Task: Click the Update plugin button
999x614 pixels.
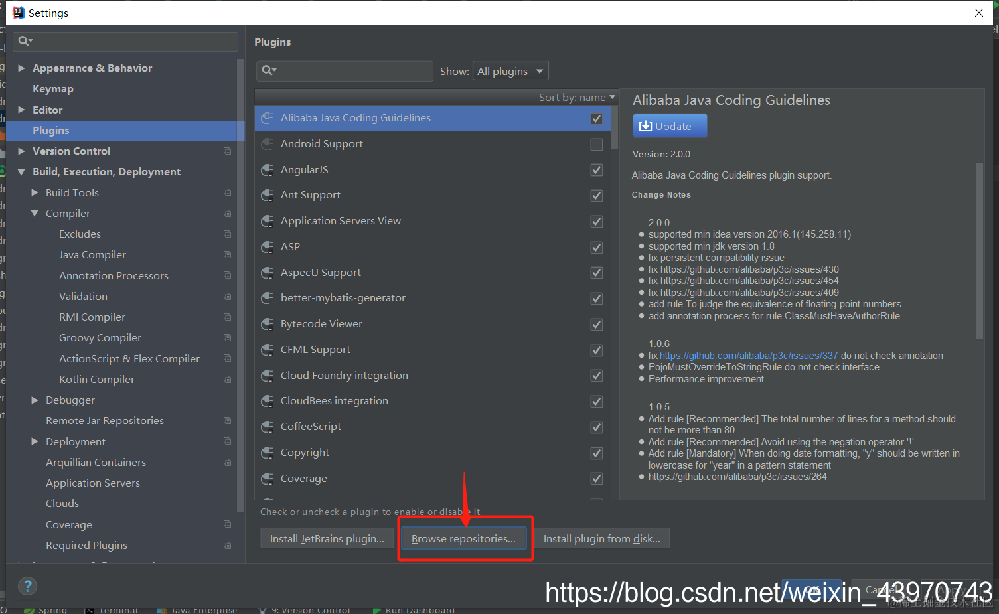Action: (x=670, y=126)
